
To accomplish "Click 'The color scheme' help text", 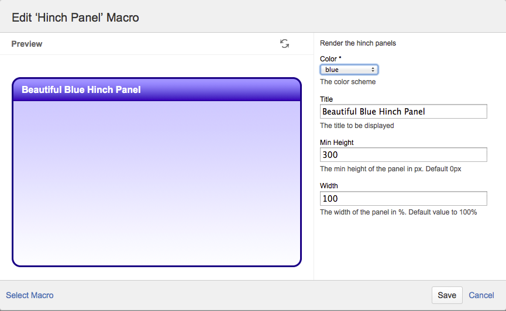I will pyautogui.click(x=348, y=82).
